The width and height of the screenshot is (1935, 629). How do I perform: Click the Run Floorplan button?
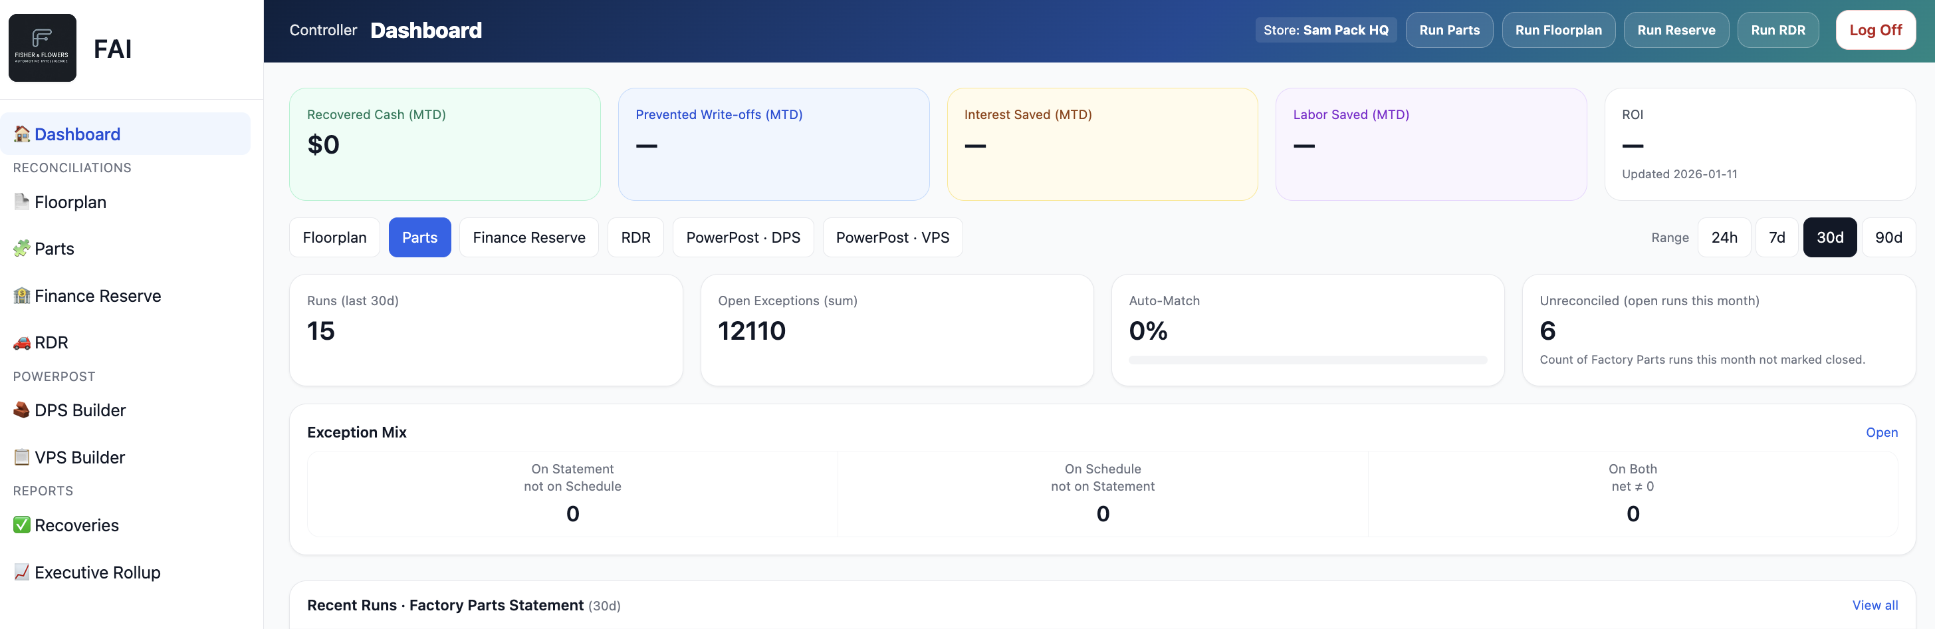tap(1559, 29)
